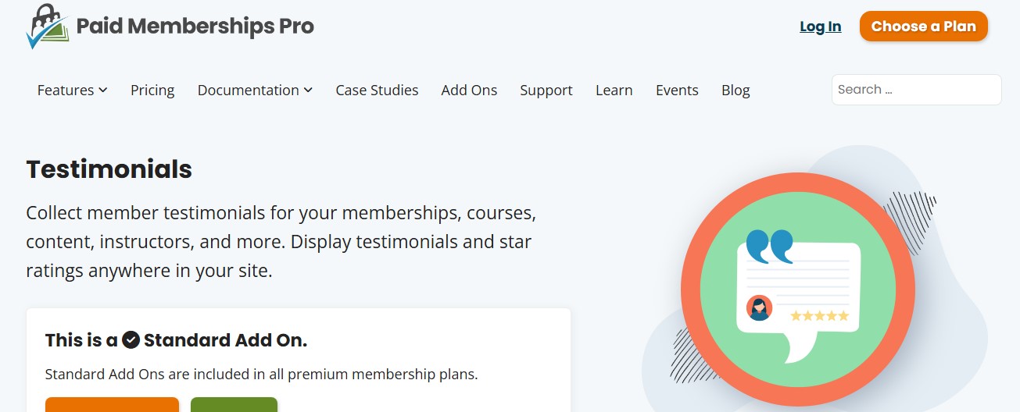Open the Blog link
This screenshot has width=1020, height=412.
pyautogui.click(x=735, y=91)
